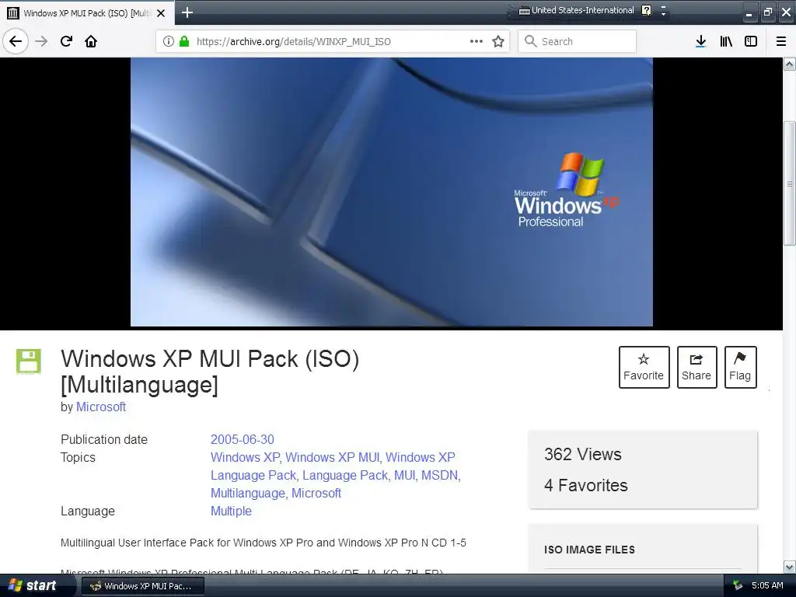796x597 pixels.
Task: Click the vertical scrollbar thumb
Action: (x=790, y=183)
